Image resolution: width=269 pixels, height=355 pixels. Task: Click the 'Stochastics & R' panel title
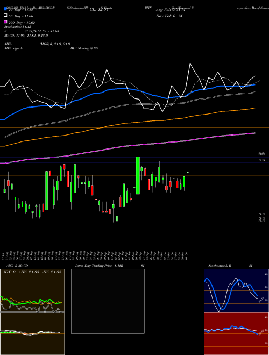[x=220, y=266]
